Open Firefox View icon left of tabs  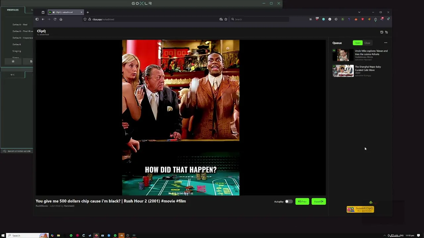[x=43, y=12]
